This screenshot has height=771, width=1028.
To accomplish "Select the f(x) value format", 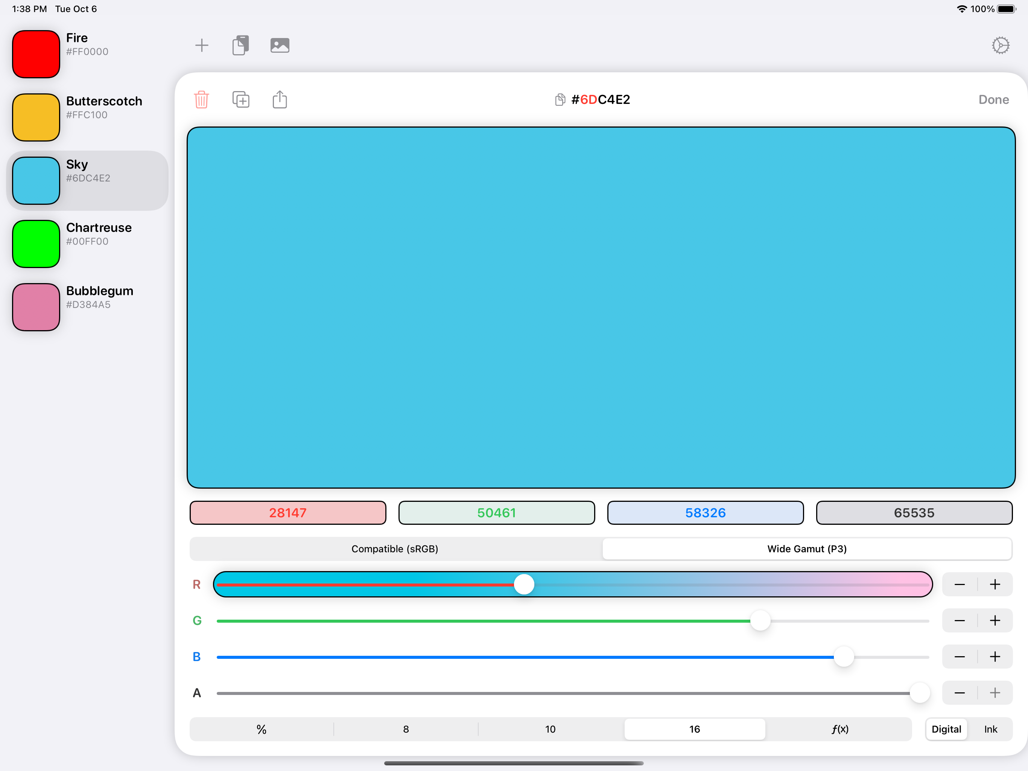I will click(x=839, y=729).
